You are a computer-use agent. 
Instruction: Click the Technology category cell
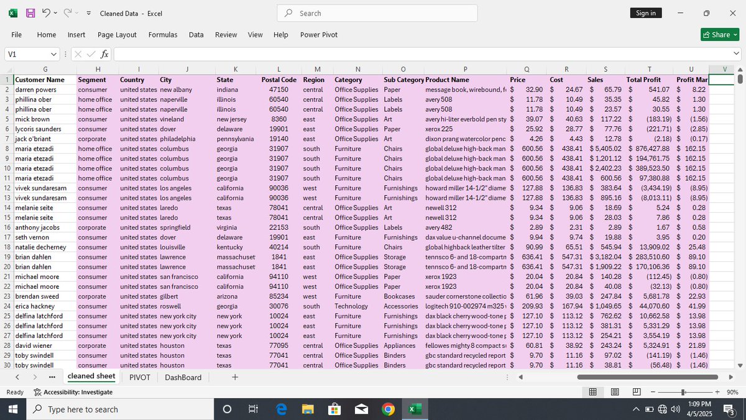(x=357, y=306)
